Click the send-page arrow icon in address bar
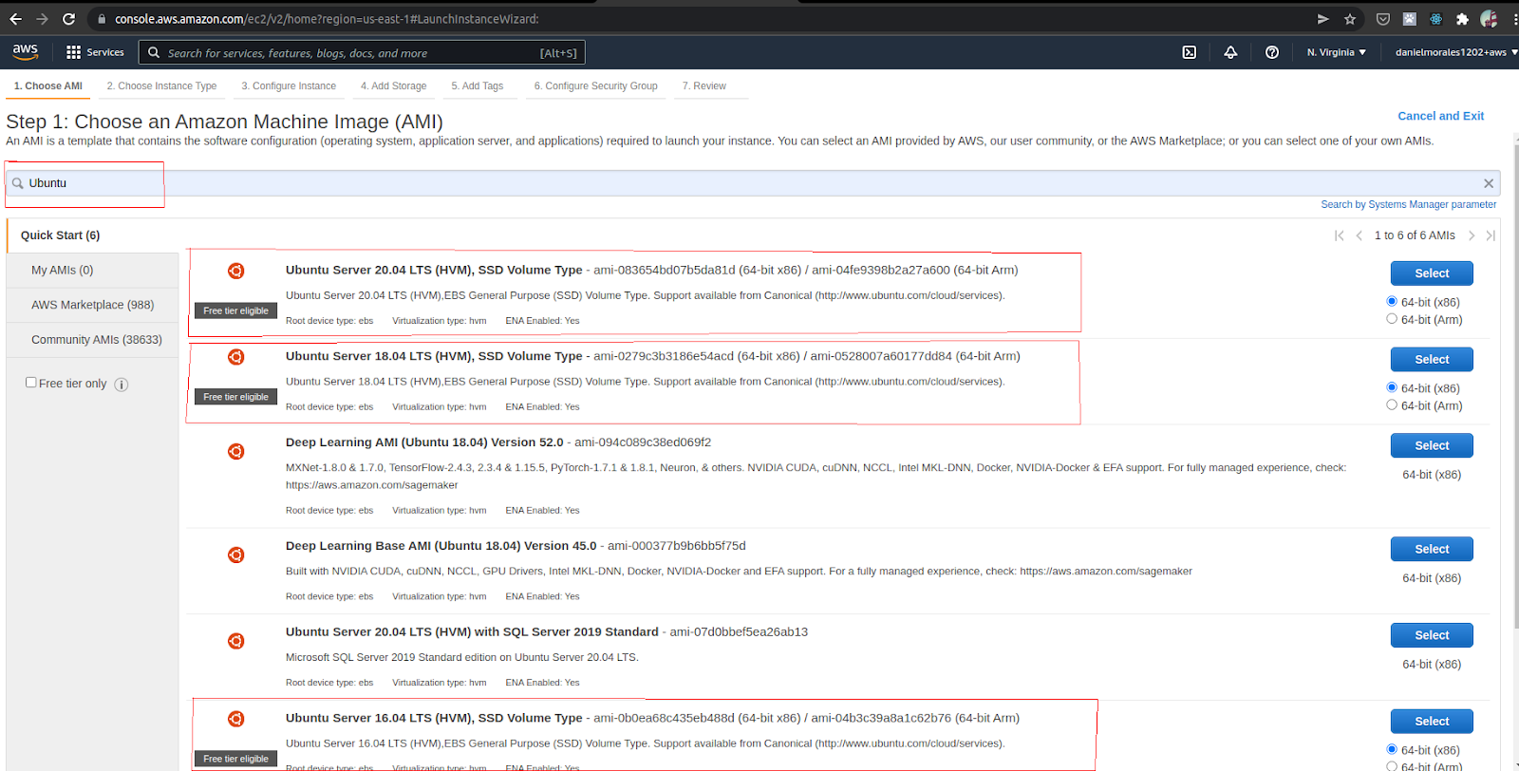Image resolution: width=1519 pixels, height=771 pixels. coord(1323,19)
